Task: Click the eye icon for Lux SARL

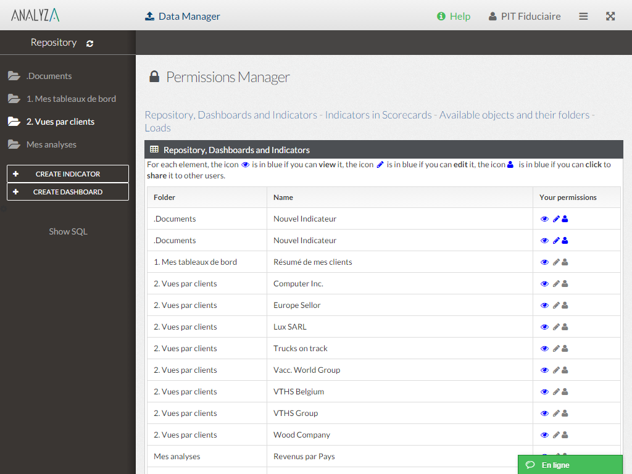Action: tap(544, 327)
